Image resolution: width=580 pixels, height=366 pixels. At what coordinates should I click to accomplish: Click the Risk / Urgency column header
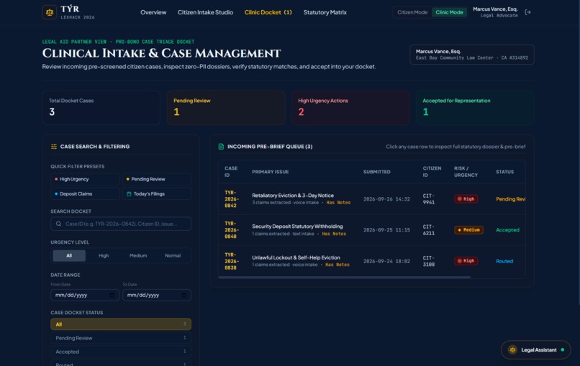coord(466,172)
